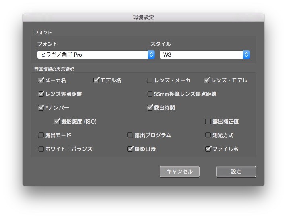Toggle the 撮影感度 (ISO) checkbox
Image resolution: width=287 pixels, height=218 pixels.
[x=57, y=122]
